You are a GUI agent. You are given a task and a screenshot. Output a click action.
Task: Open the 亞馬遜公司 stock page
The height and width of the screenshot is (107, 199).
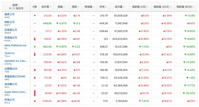[x=11, y=30]
